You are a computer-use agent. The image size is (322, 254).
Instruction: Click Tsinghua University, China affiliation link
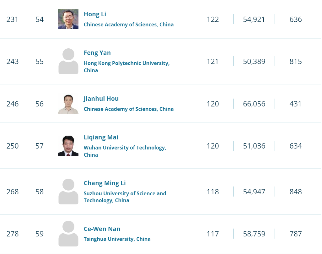(x=117, y=239)
